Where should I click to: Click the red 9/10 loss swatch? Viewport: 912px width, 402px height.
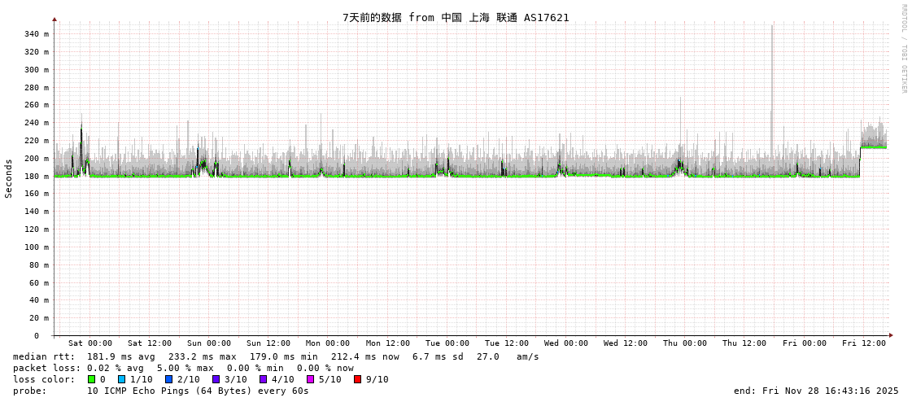point(357,379)
